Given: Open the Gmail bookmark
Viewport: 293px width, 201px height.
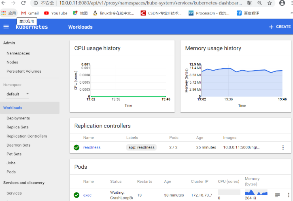Looking at the screenshot, I should click(30, 13).
